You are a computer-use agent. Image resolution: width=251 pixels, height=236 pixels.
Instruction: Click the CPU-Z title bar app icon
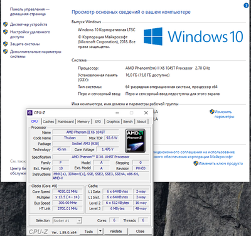tap(30, 113)
